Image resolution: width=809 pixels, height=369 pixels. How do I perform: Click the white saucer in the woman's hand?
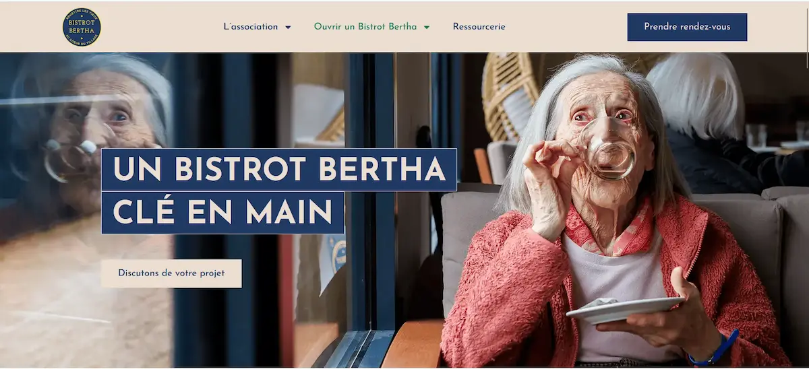click(624, 310)
